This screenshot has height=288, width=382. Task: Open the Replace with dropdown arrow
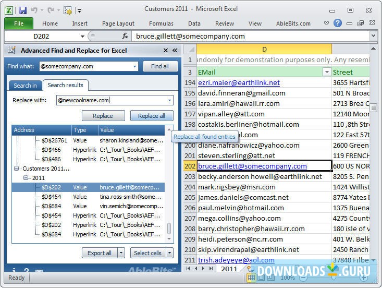click(170, 100)
